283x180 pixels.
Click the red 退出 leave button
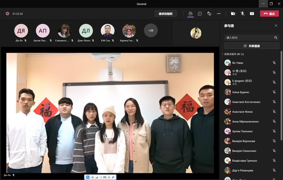click(x=269, y=14)
